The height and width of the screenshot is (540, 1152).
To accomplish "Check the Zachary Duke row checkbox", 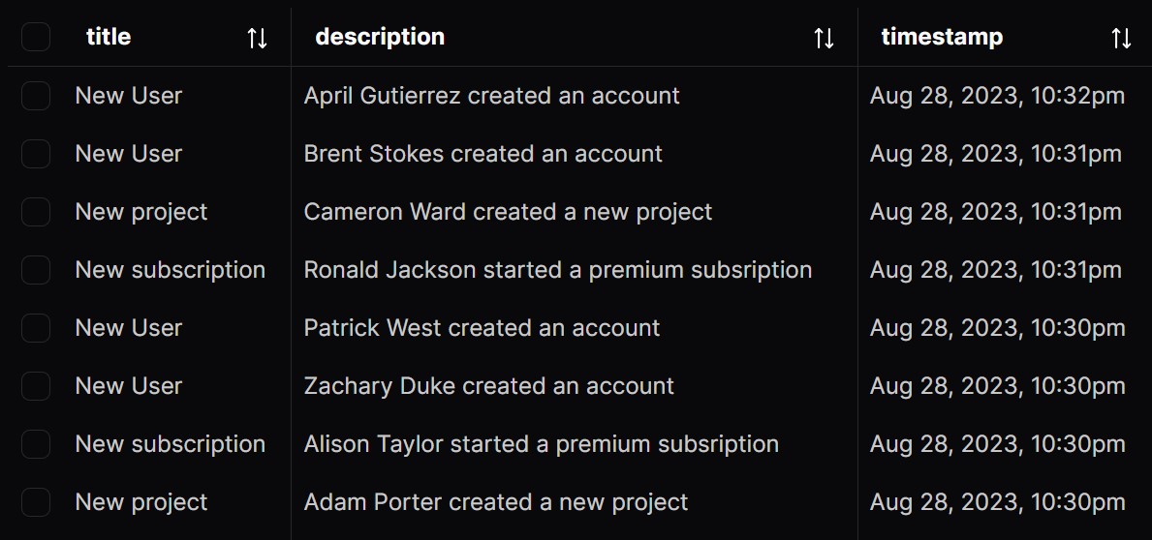I will pyautogui.click(x=36, y=386).
